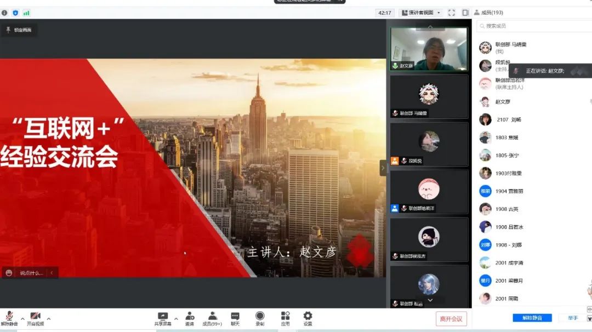Image resolution: width=592 pixels, height=332 pixels.
Task: Check the green network signal icon
Action: click(x=26, y=13)
